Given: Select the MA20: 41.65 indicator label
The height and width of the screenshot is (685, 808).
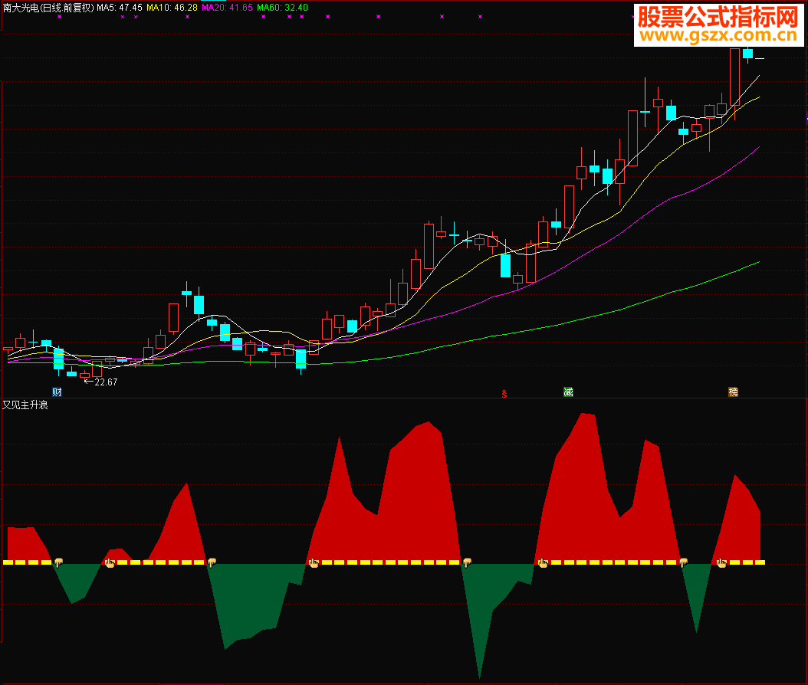Looking at the screenshot, I should (x=227, y=8).
